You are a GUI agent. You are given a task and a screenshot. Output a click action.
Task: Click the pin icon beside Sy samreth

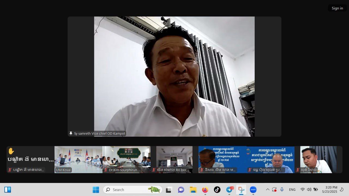[71, 133]
